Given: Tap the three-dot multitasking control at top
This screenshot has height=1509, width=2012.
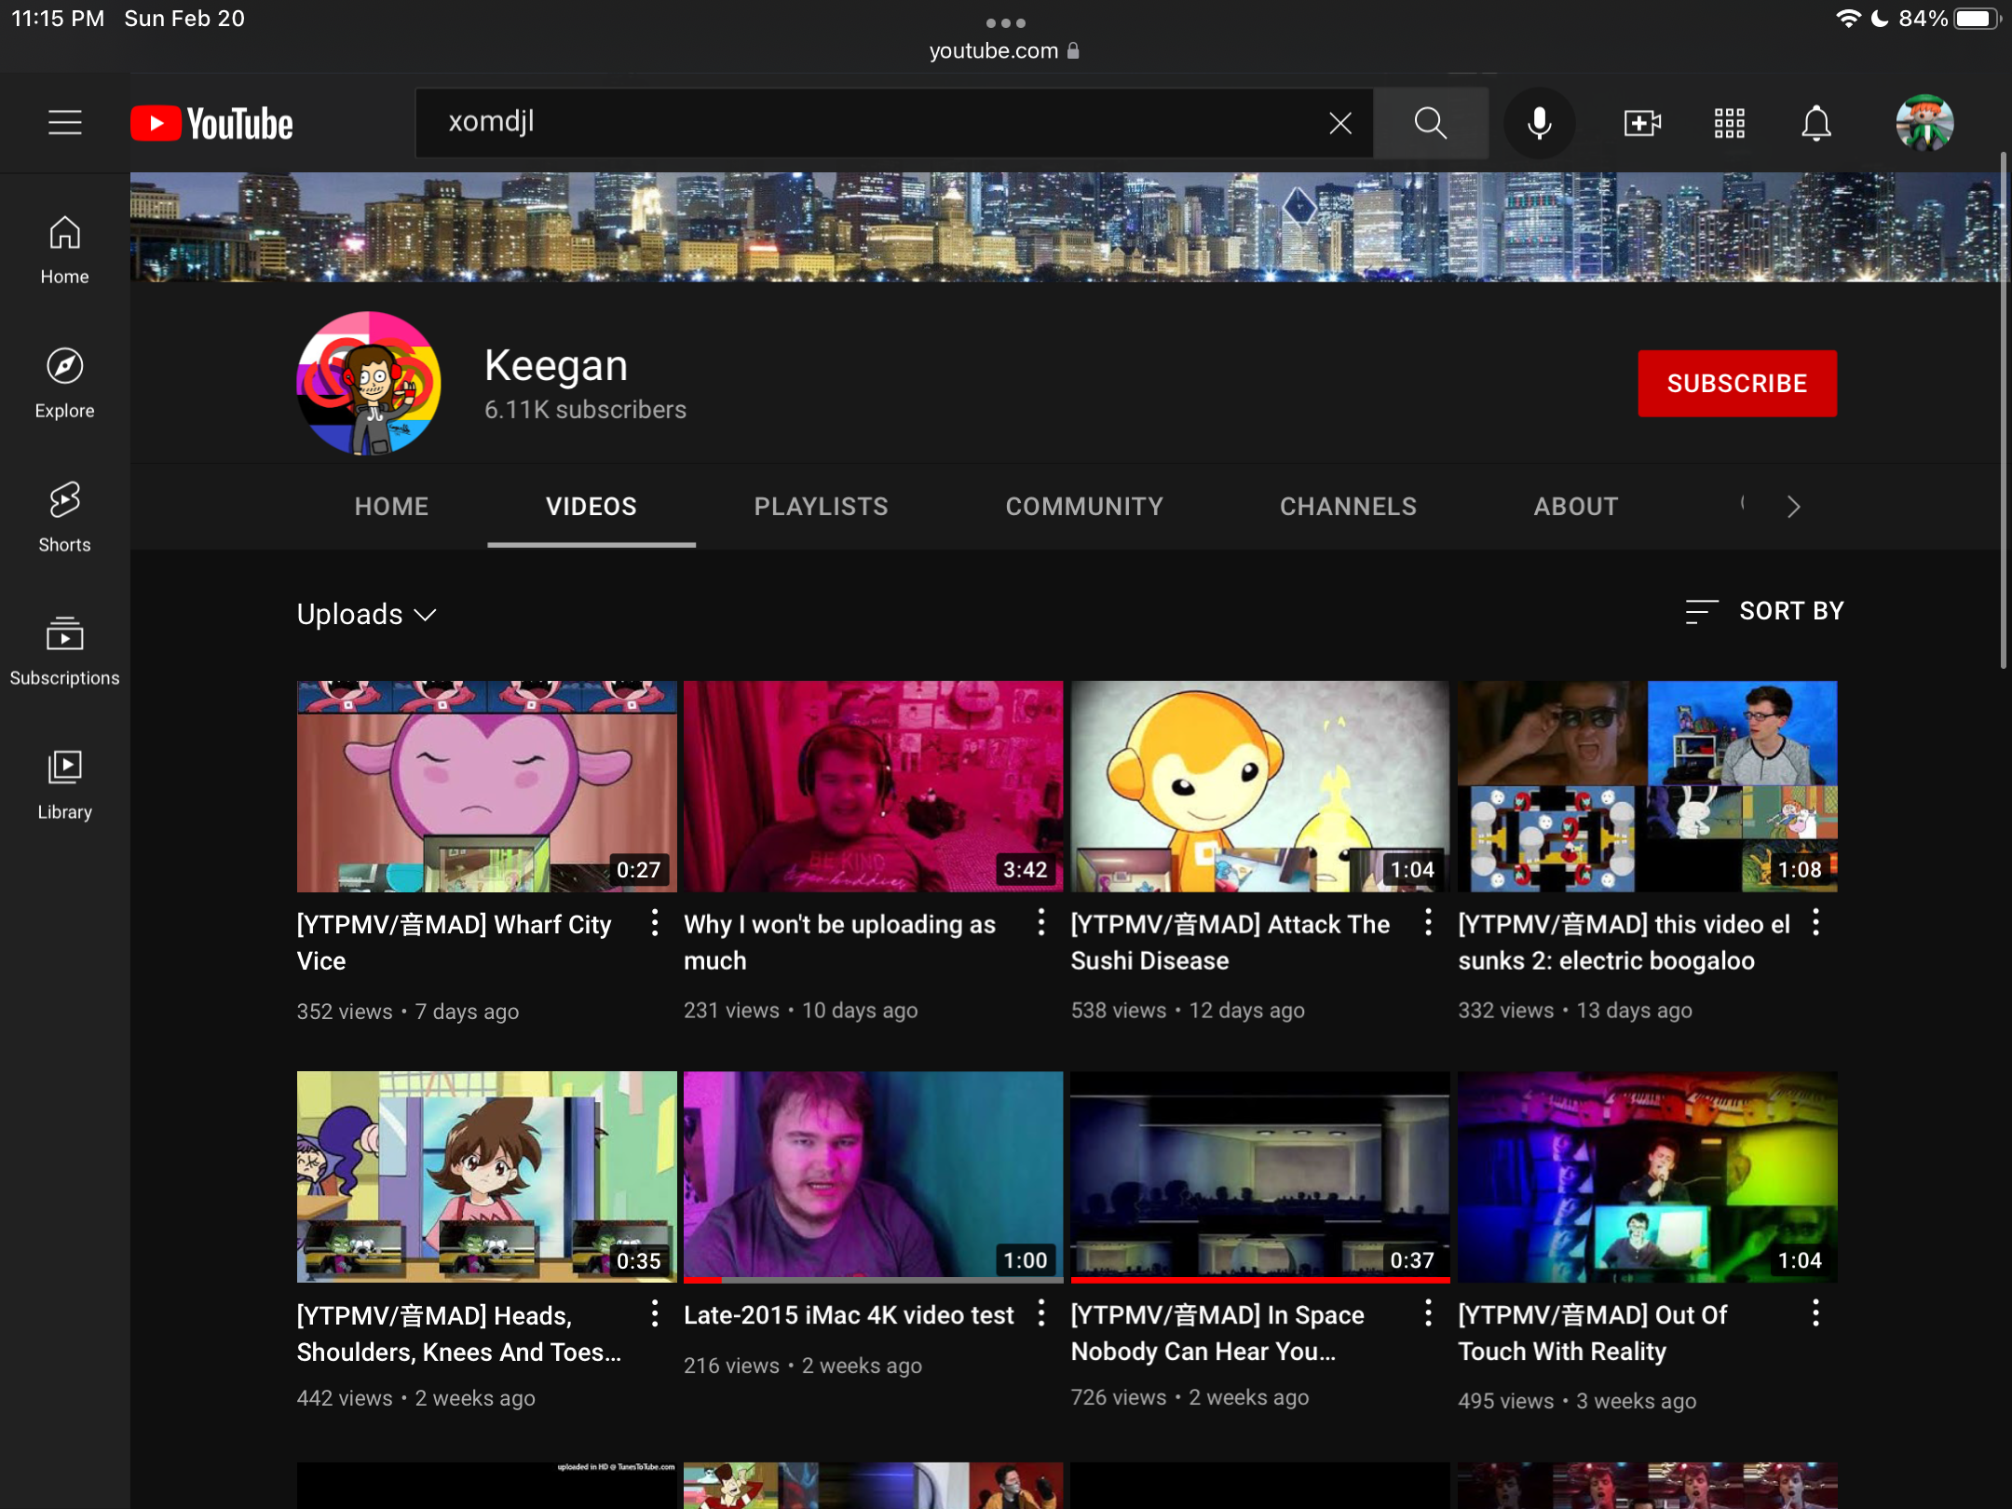Looking at the screenshot, I should point(1005,22).
